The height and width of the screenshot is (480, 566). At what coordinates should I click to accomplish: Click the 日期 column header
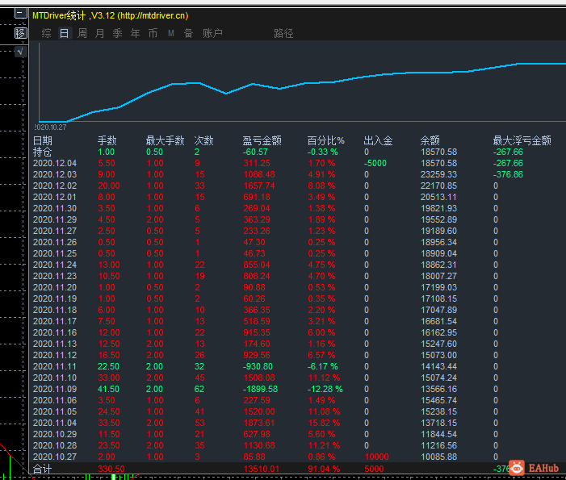pos(42,140)
